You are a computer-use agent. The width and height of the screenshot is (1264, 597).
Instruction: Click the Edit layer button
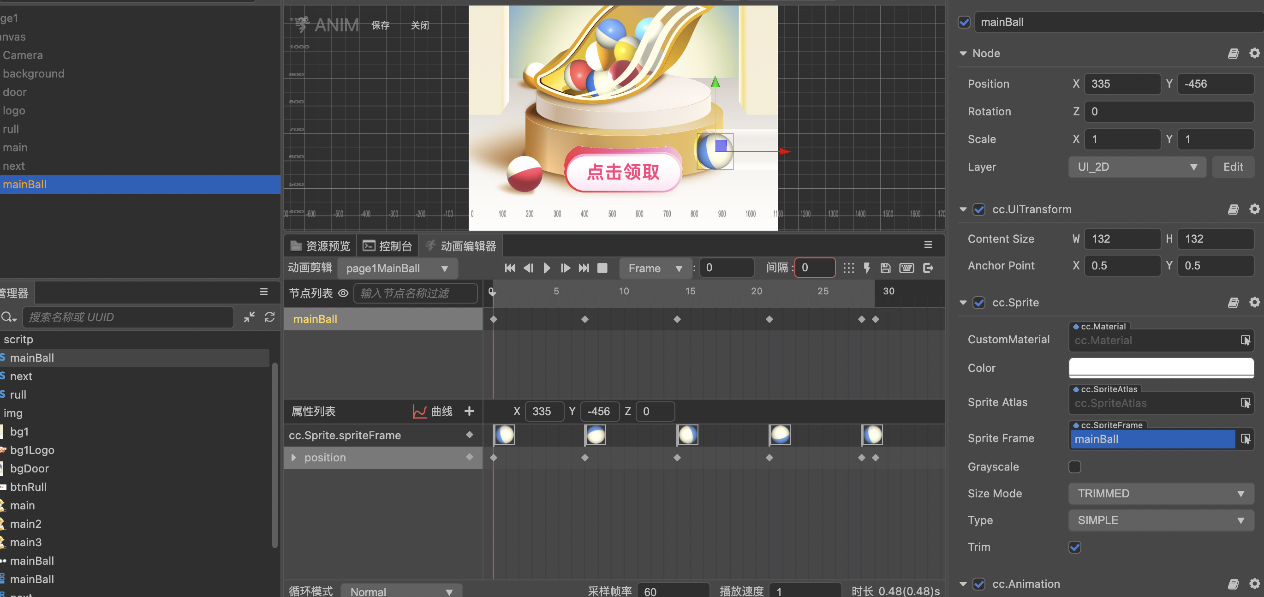click(x=1233, y=167)
